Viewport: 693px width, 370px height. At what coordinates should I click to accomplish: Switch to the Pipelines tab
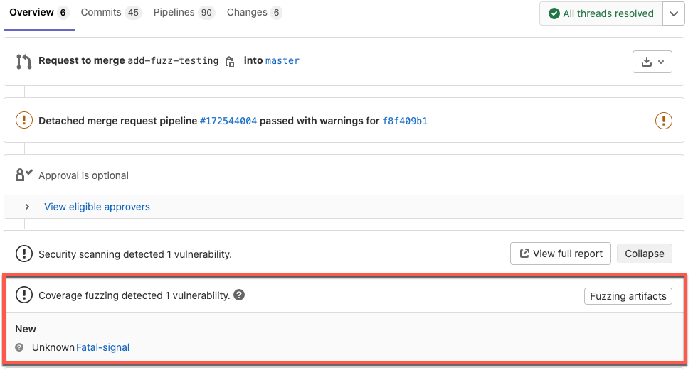184,13
